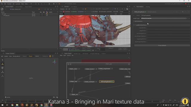Image resolution: width=191 pixels, height=107 pixels.
Task: Click the Katana icon in the Windows taskbar
Action: click(46, 105)
